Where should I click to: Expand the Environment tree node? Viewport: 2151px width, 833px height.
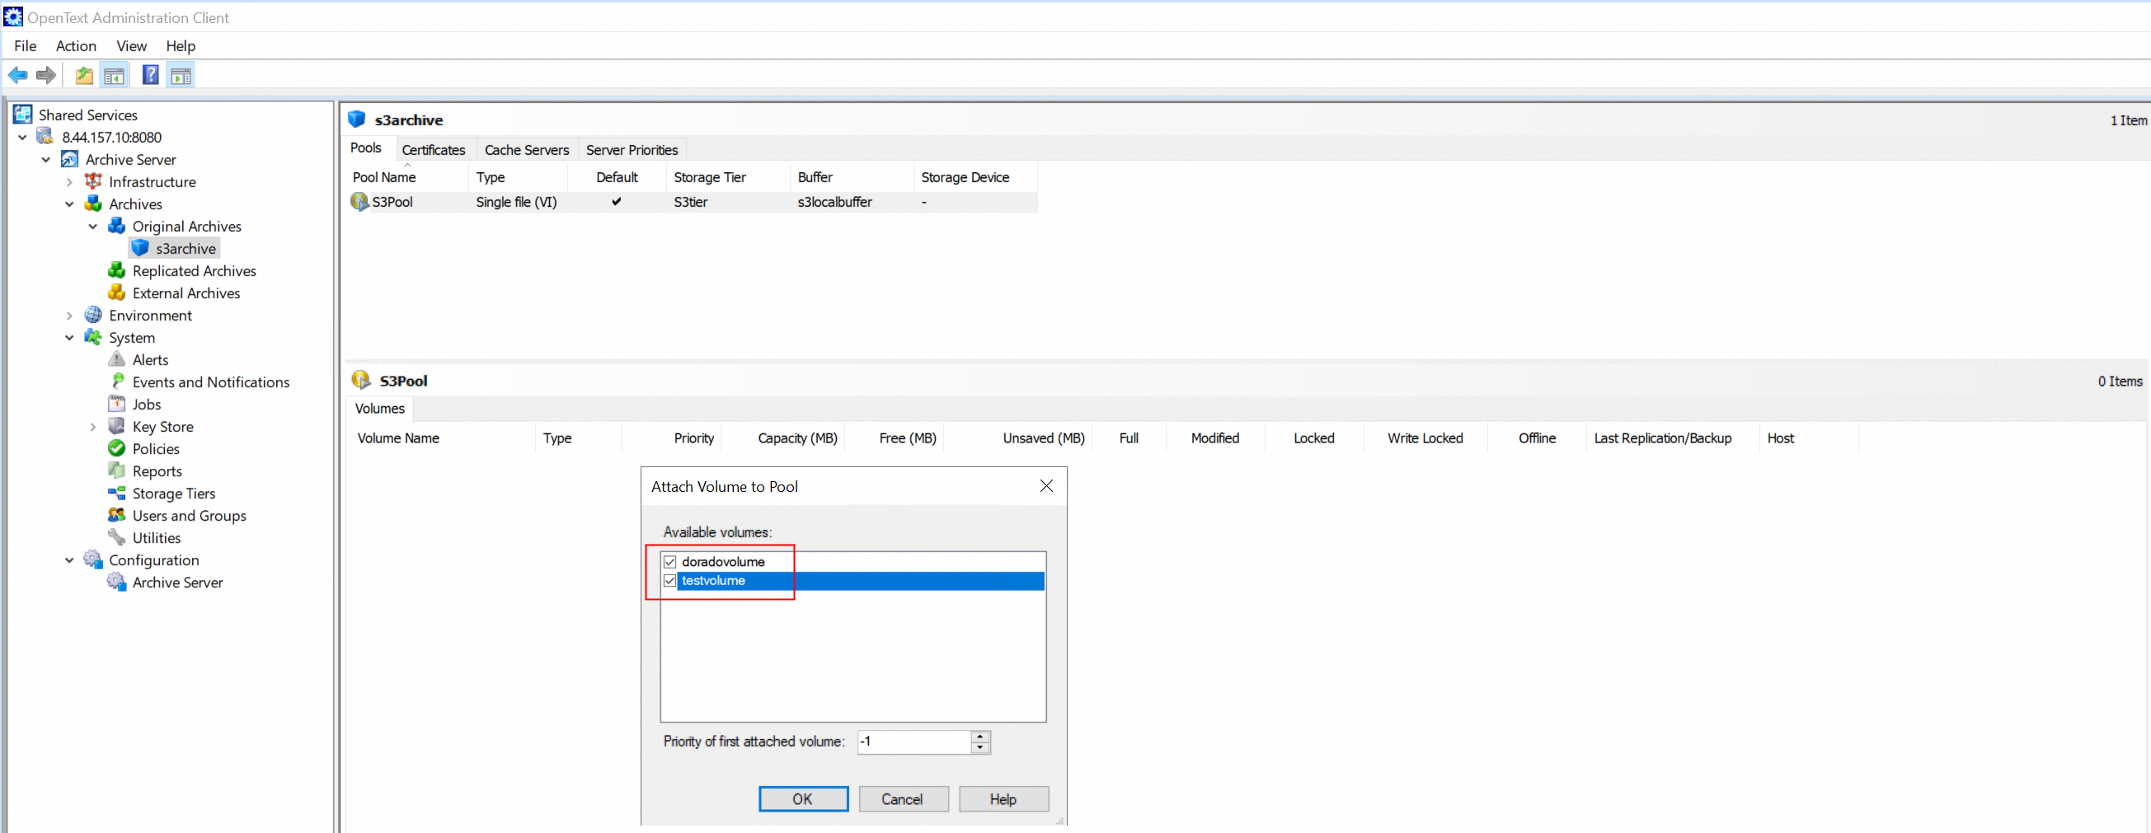click(69, 316)
